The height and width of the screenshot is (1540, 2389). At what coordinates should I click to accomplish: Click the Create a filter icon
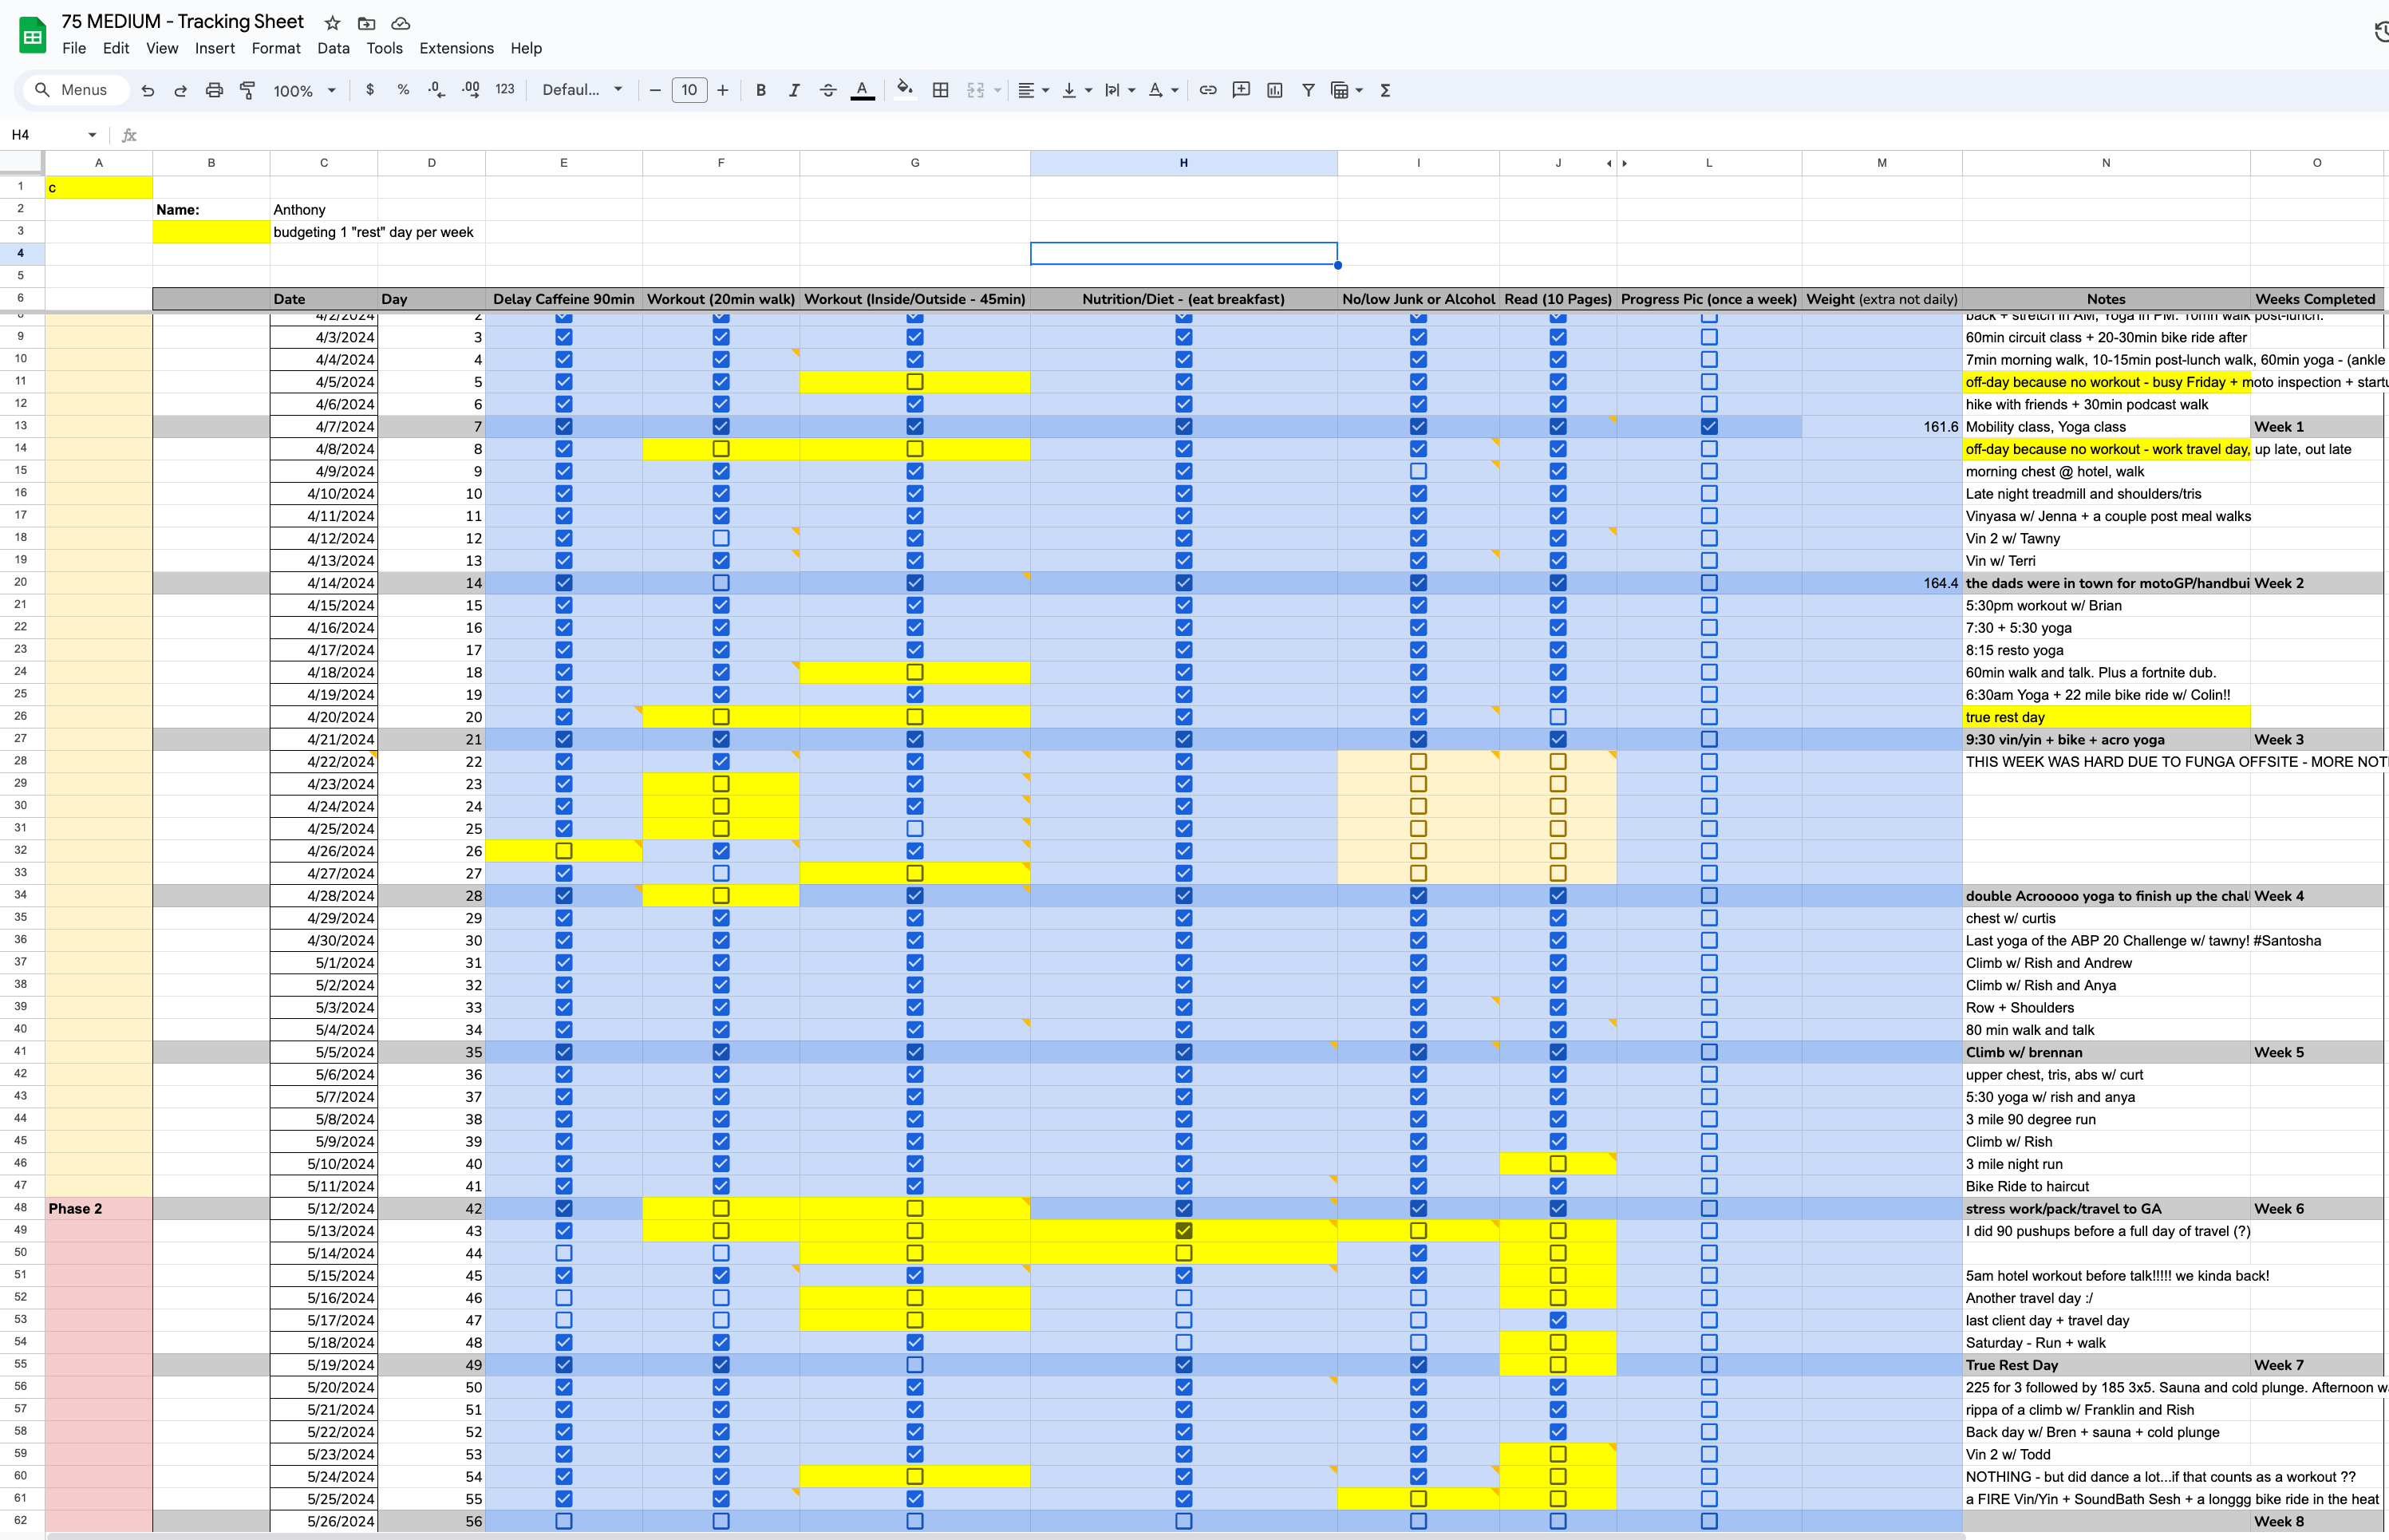(1308, 90)
